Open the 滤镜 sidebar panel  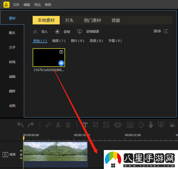pos(12,76)
